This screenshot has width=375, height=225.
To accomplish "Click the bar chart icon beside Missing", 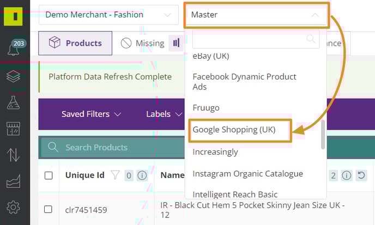I will [x=176, y=43].
